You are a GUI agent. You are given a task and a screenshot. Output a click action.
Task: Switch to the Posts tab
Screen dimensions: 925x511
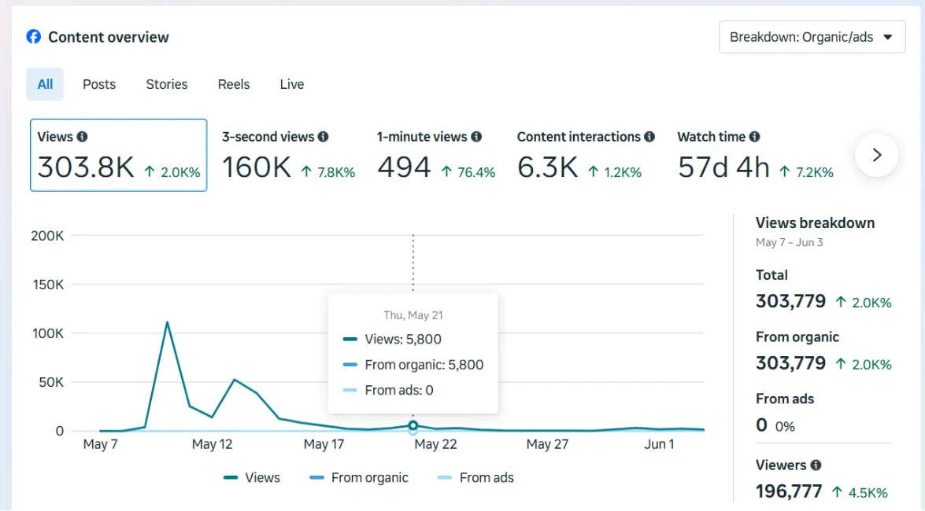pos(99,84)
